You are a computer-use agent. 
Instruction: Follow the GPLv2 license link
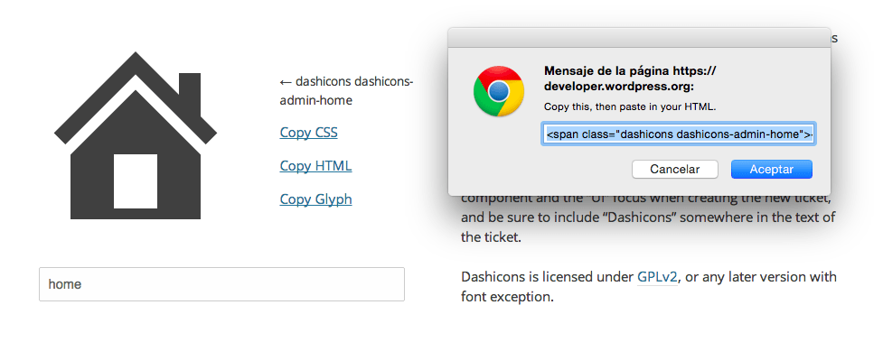[657, 277]
